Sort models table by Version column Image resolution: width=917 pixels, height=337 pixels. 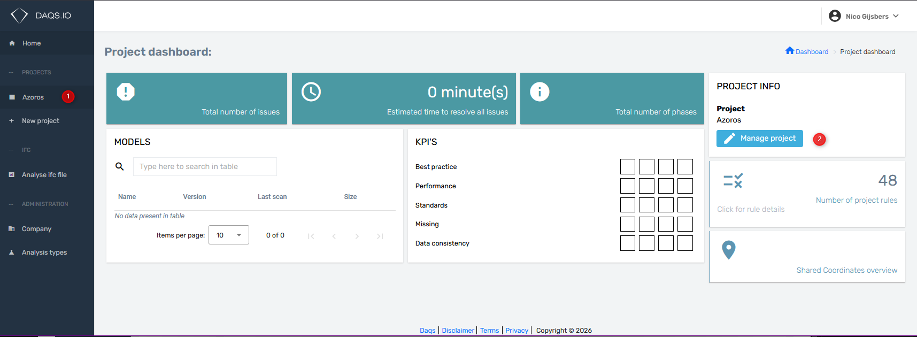[x=195, y=197]
